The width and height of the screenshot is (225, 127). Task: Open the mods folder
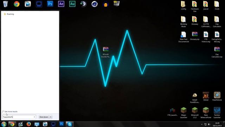coord(217,6)
